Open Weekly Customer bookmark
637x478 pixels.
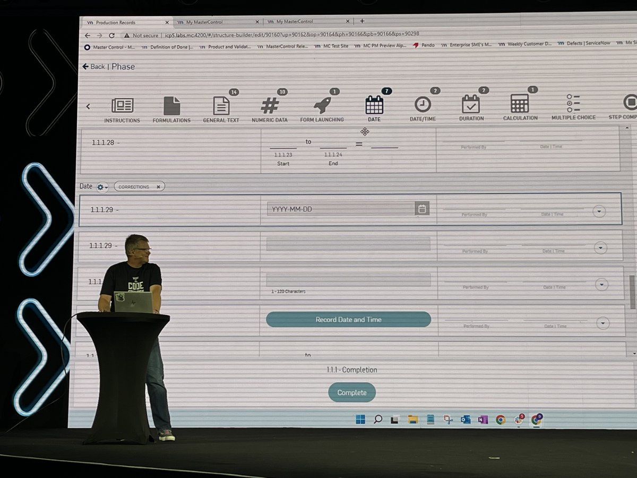click(x=526, y=44)
